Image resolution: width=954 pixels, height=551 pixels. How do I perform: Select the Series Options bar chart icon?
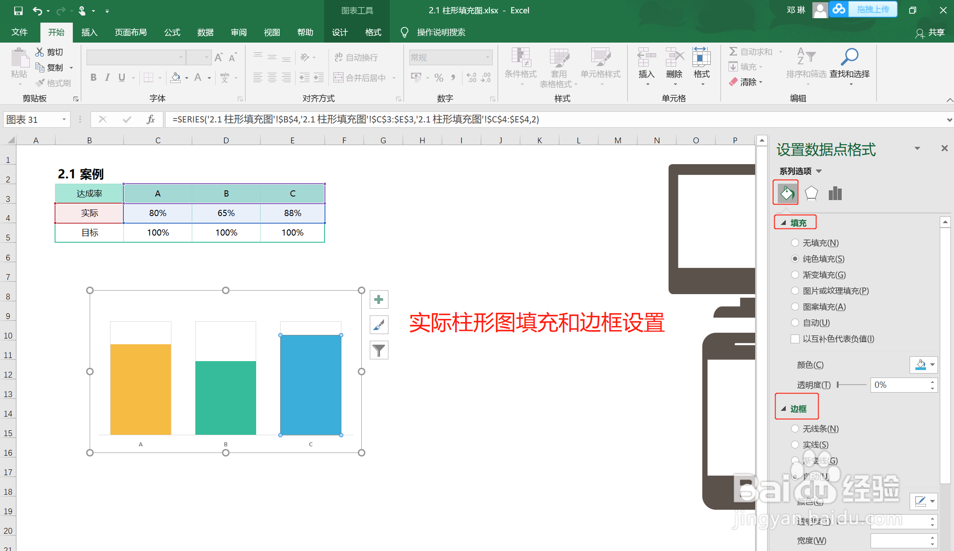835,193
